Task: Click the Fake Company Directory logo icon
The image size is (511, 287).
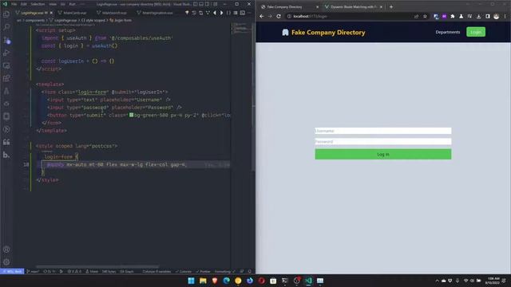Action: point(285,32)
